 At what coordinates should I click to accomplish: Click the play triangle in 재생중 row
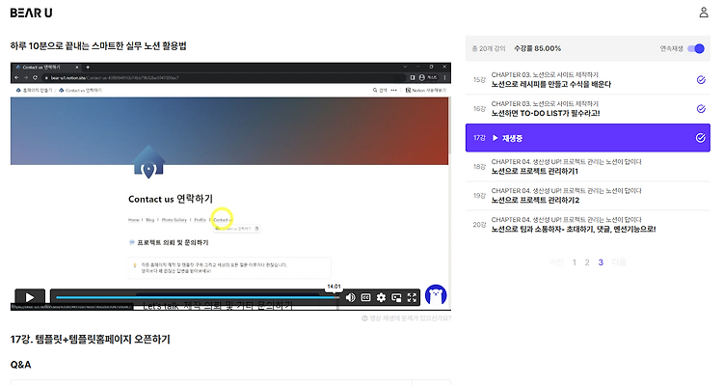click(495, 138)
